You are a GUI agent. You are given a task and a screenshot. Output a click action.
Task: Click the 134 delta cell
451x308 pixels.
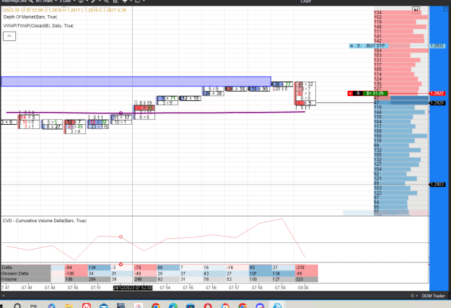(99, 268)
